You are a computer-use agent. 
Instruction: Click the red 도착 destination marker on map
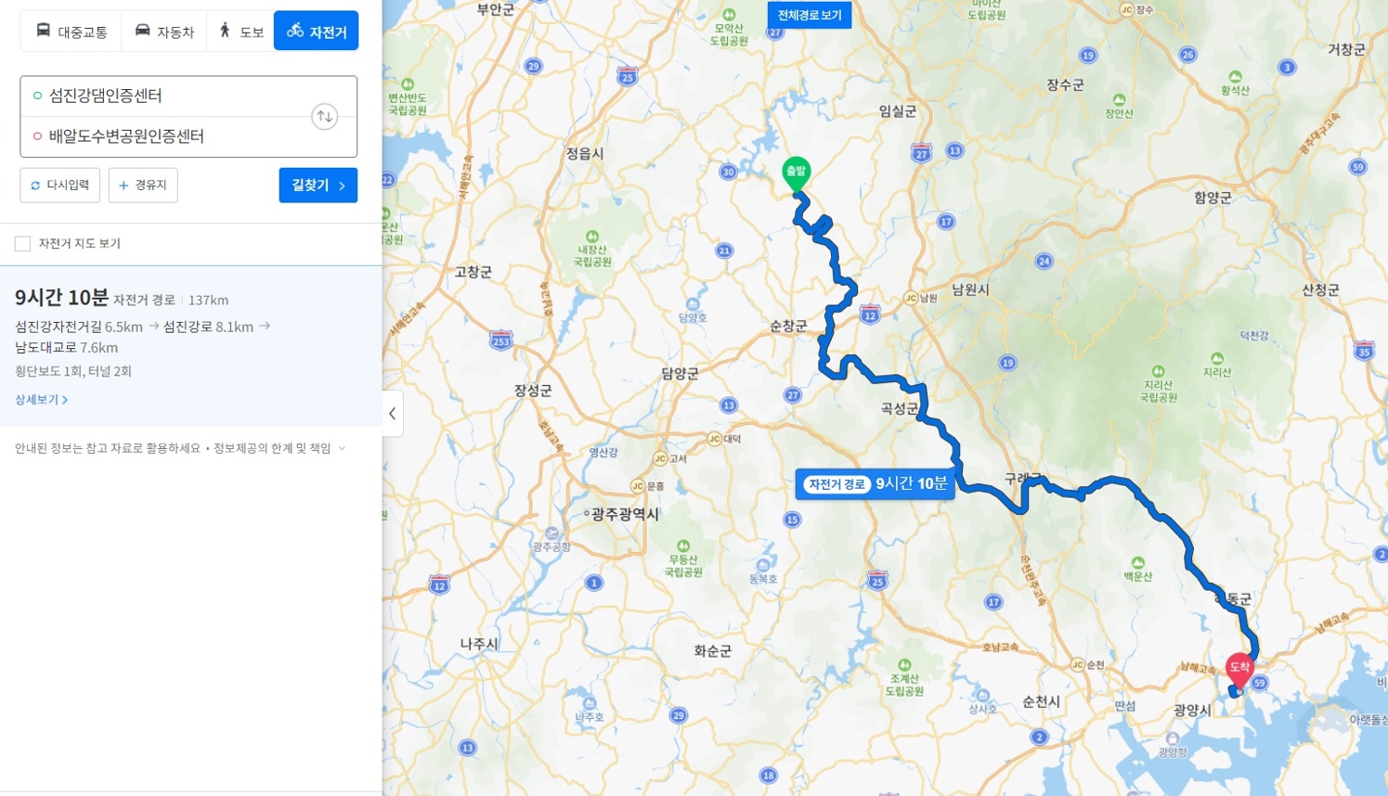click(x=1239, y=671)
